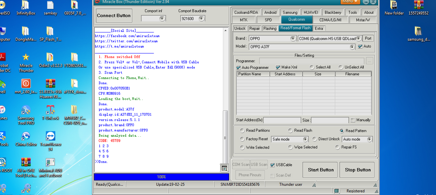Open the 11.B315s-936 Huawei archive
This screenshot has height=195, width=436.
(50, 88)
